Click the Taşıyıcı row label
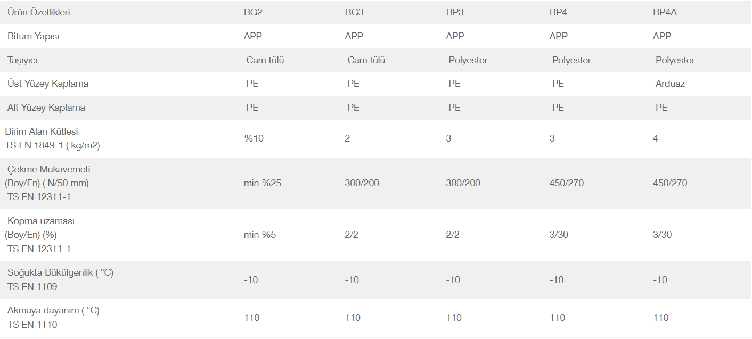The width and height of the screenshot is (752, 339). pos(22,60)
